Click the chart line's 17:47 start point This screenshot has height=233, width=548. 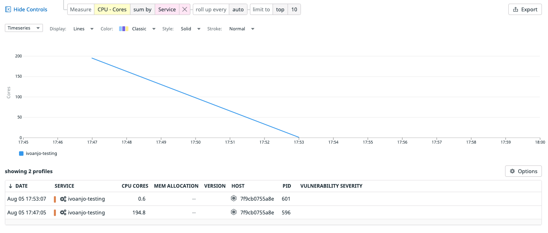coord(92,58)
